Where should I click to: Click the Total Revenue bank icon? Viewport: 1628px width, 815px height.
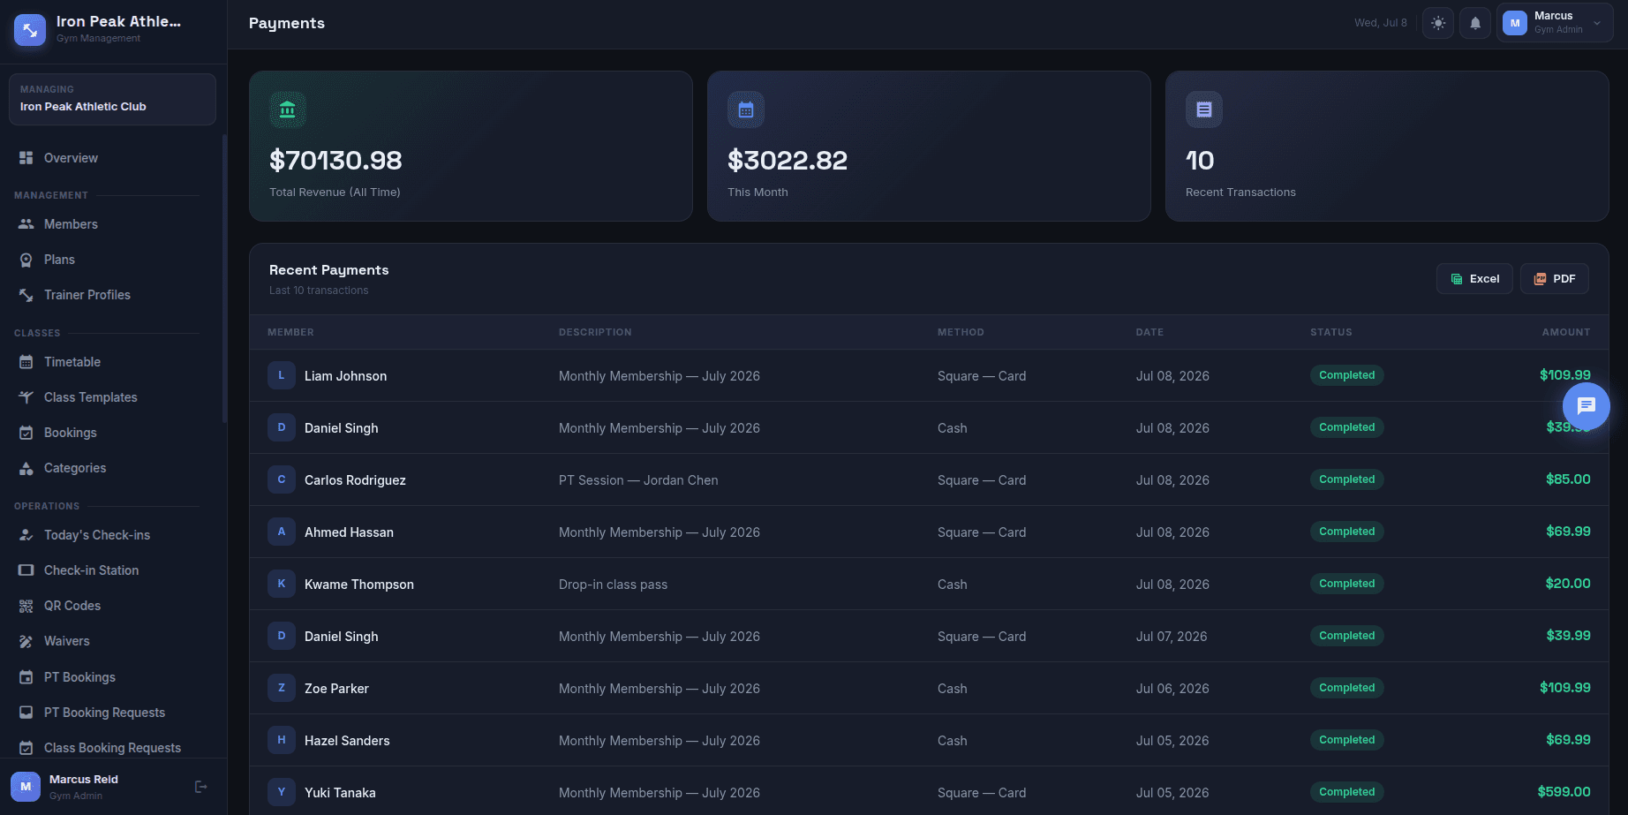pos(288,109)
